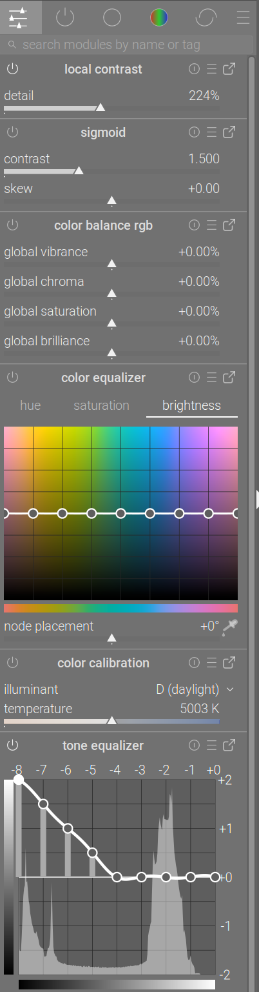259x992 pixels.
Task: Collapse color balance rgb module header
Action: click(x=103, y=225)
